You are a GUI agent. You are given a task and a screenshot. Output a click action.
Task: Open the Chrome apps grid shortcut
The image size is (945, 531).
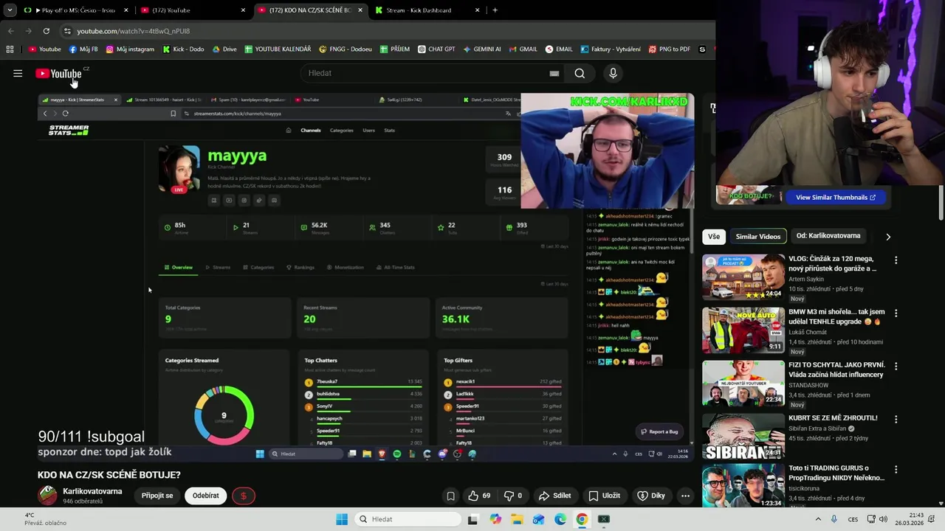pos(10,49)
